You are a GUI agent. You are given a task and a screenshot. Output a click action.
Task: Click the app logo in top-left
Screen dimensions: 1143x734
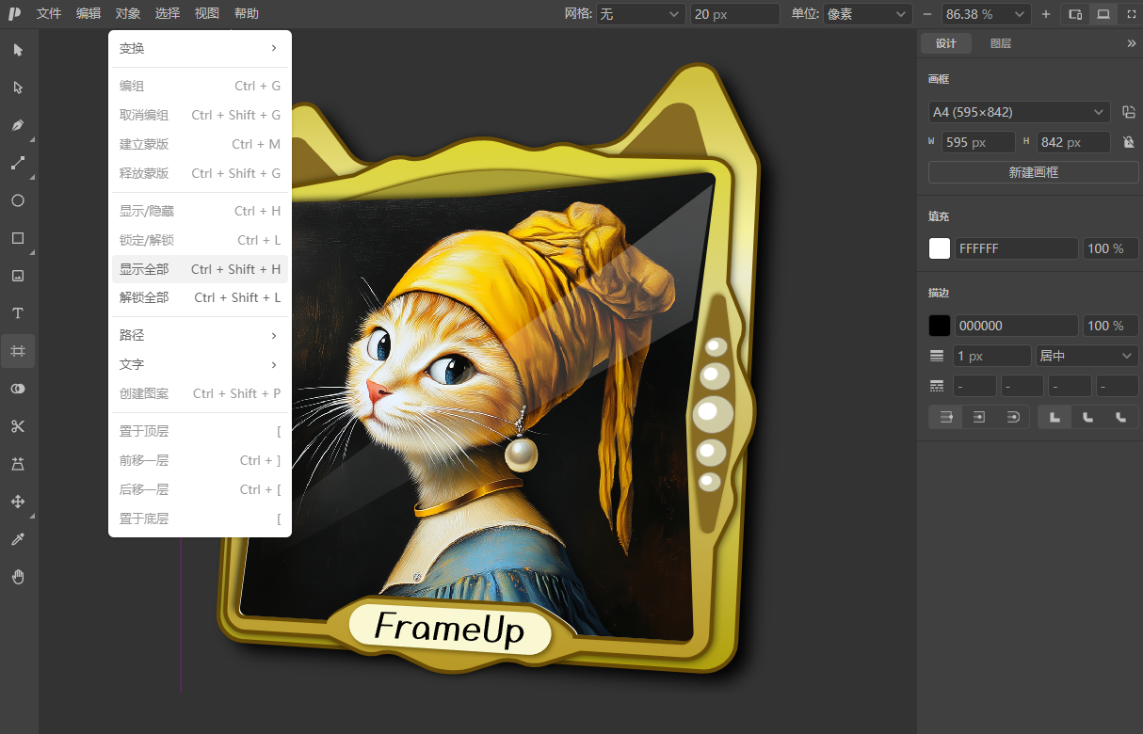click(14, 14)
